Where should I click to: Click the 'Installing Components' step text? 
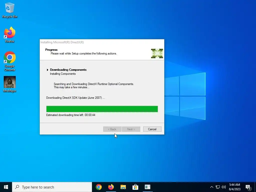(63, 74)
